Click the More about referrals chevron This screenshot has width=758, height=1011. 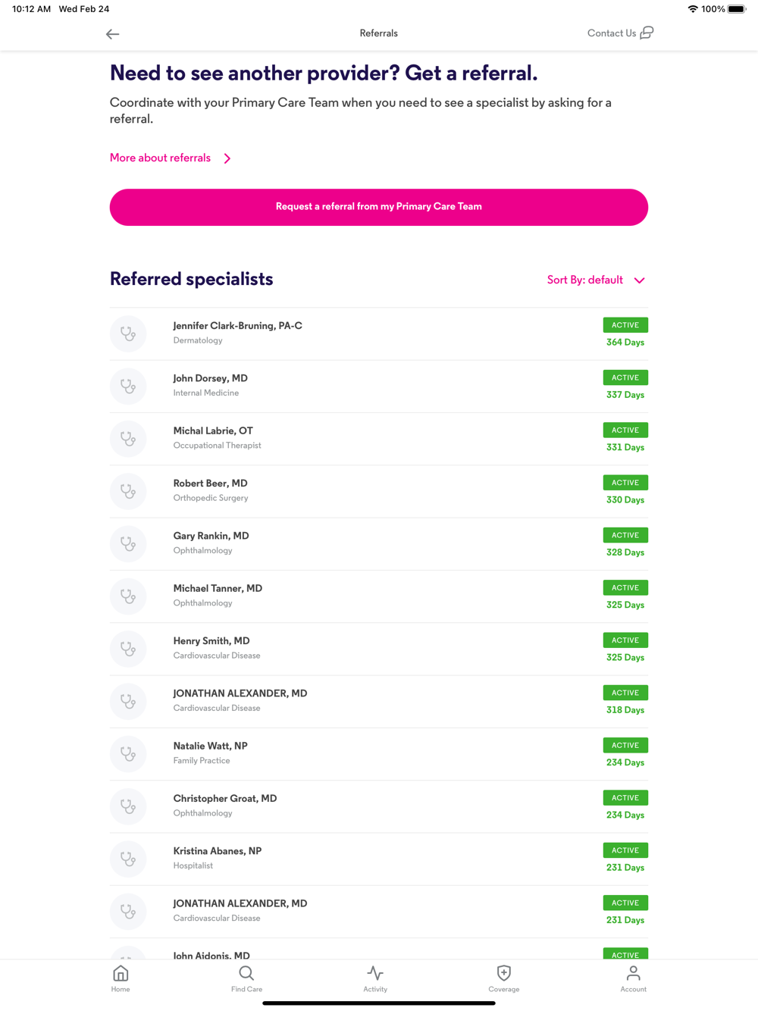pos(227,158)
